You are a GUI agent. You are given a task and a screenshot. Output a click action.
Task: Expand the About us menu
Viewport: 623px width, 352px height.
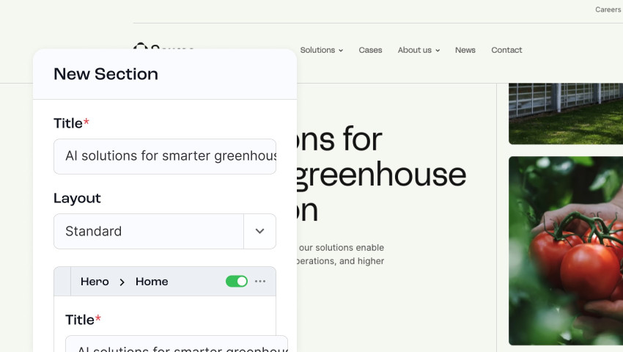point(419,50)
